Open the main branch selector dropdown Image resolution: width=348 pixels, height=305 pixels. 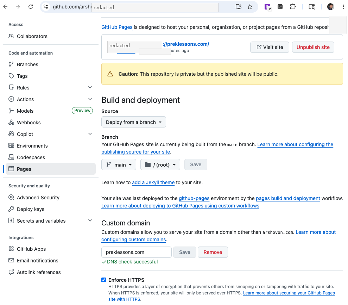tap(119, 164)
